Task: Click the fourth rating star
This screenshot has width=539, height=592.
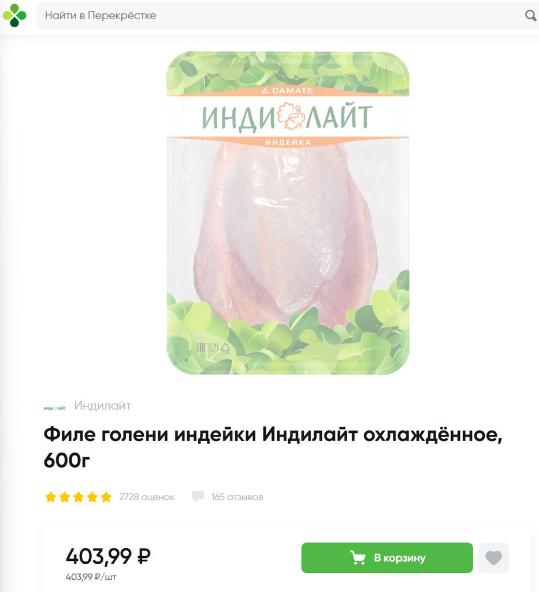Action: [x=92, y=497]
